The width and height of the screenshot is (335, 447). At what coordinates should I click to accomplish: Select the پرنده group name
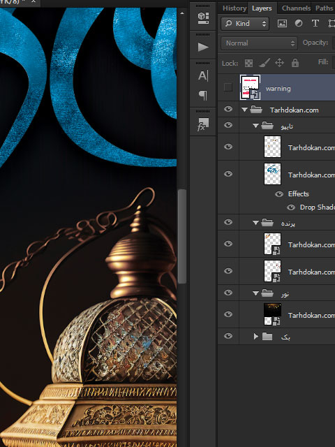288,223
